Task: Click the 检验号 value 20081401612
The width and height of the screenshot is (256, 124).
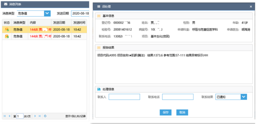Action: pyautogui.click(x=123, y=29)
